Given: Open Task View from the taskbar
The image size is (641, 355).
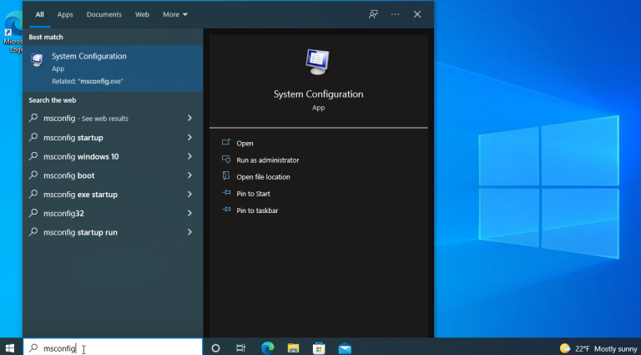Looking at the screenshot, I should [240, 348].
